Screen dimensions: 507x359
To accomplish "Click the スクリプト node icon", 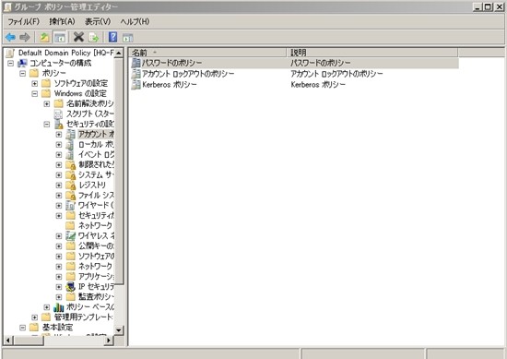I will [58, 114].
